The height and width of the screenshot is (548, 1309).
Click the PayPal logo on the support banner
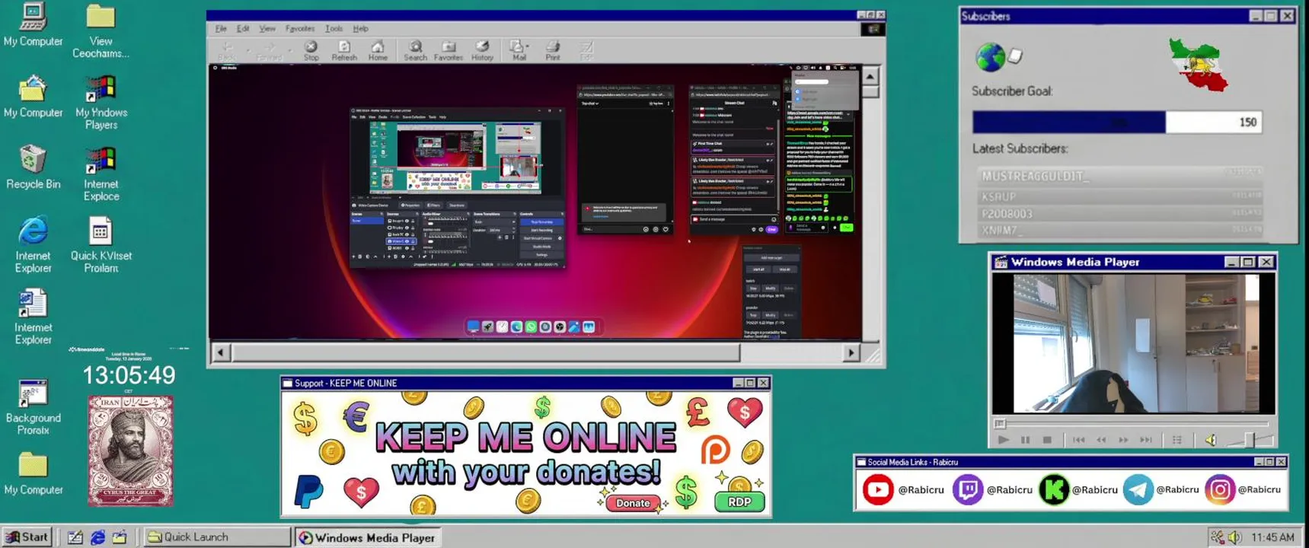click(x=308, y=491)
